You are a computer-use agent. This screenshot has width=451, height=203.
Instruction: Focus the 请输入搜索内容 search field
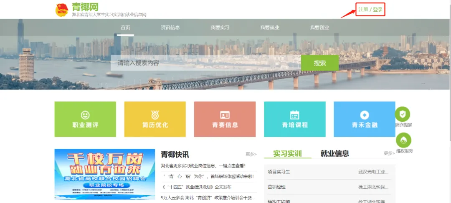click(x=206, y=63)
